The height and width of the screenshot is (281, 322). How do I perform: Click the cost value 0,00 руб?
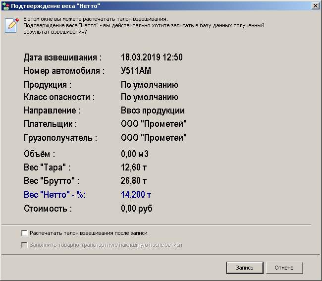tap(137, 209)
